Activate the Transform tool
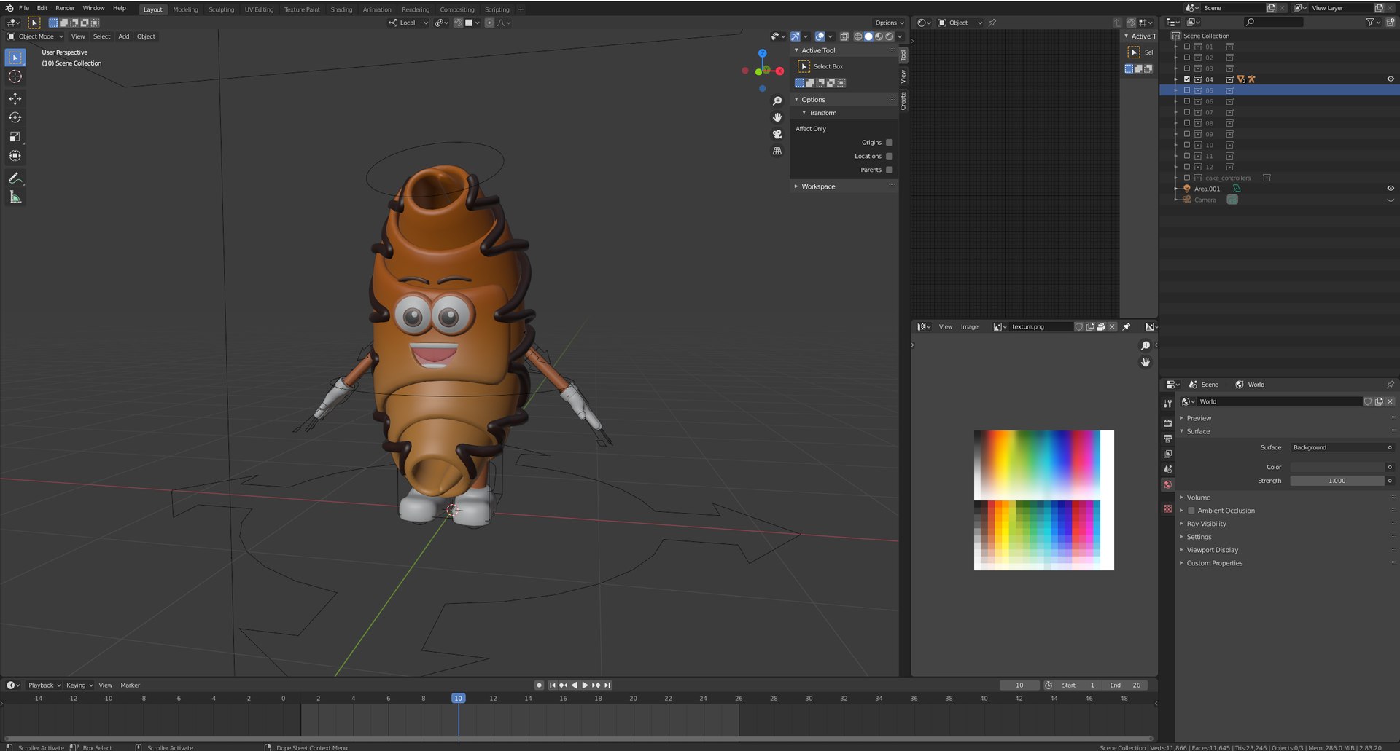This screenshot has height=751, width=1400. pyautogui.click(x=15, y=155)
